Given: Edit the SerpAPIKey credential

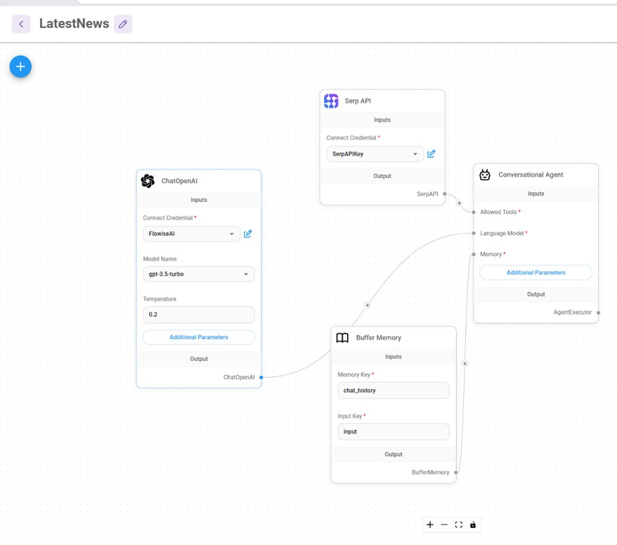Looking at the screenshot, I should pyautogui.click(x=431, y=154).
